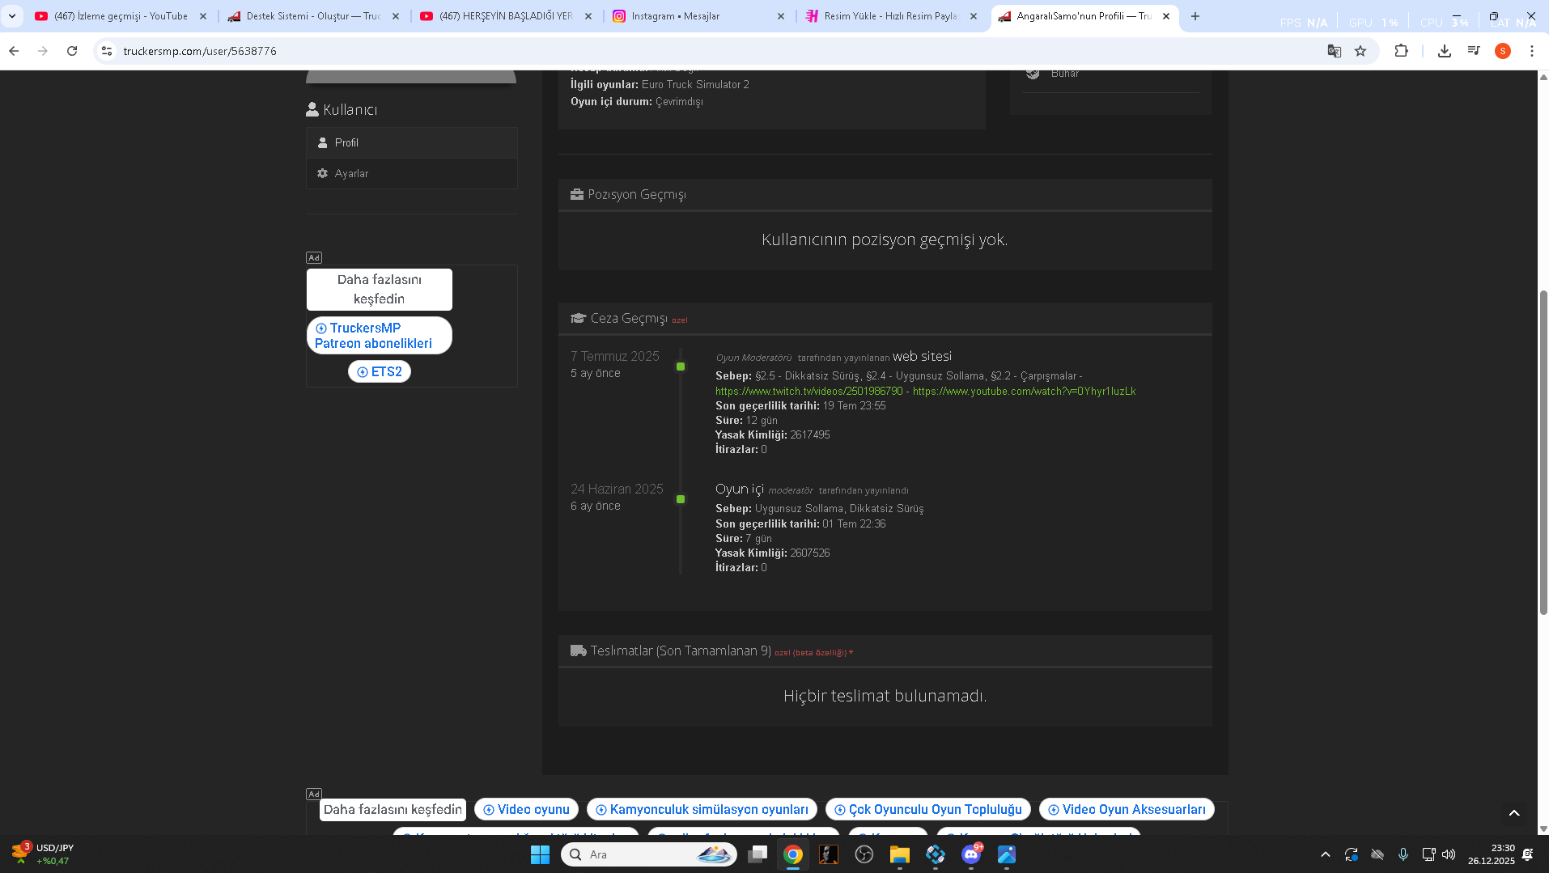Image resolution: width=1549 pixels, height=873 pixels.
Task: Click the taskbar Ara search box
Action: point(649,854)
